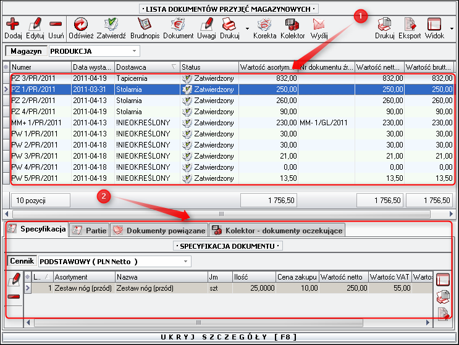Launch the Kolektor tool

[292, 28]
